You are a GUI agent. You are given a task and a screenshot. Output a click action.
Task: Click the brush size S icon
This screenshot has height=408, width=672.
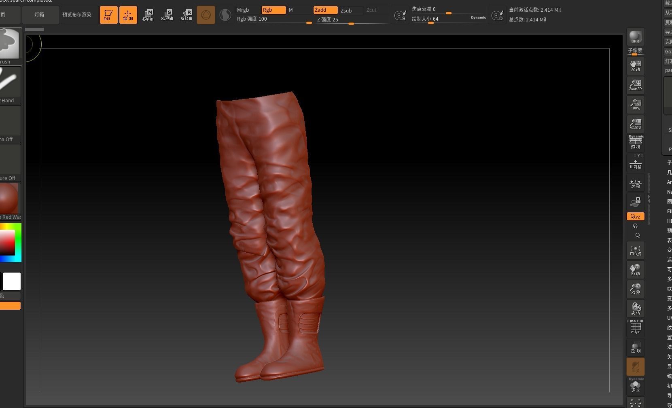pos(401,15)
